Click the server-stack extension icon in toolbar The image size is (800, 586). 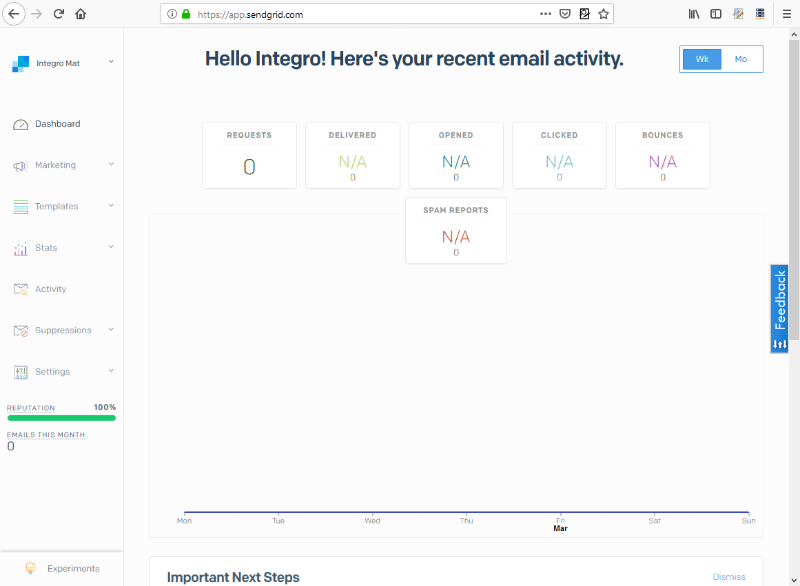(760, 14)
